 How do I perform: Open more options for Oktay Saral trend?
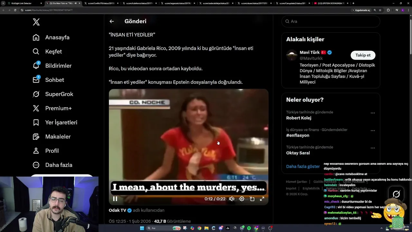coord(373,148)
